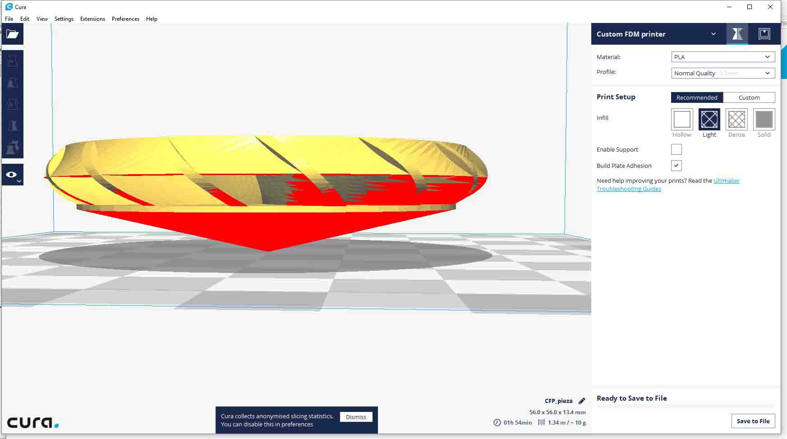Click the Cura title bar icon
This screenshot has width=787, height=439.
[9, 7]
